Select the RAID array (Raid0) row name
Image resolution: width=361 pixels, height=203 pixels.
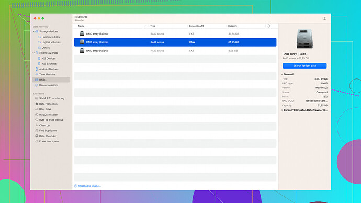pos(97,34)
